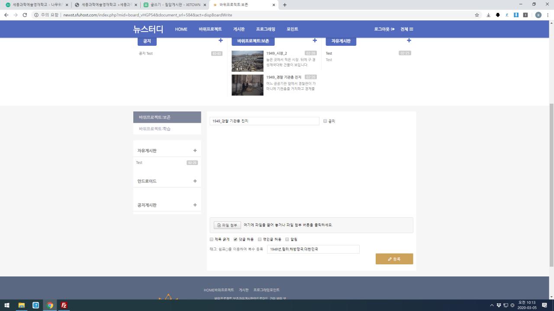Switch to the 글쓰기 XETOWN tab
The width and height of the screenshot is (554, 311).
click(175, 5)
